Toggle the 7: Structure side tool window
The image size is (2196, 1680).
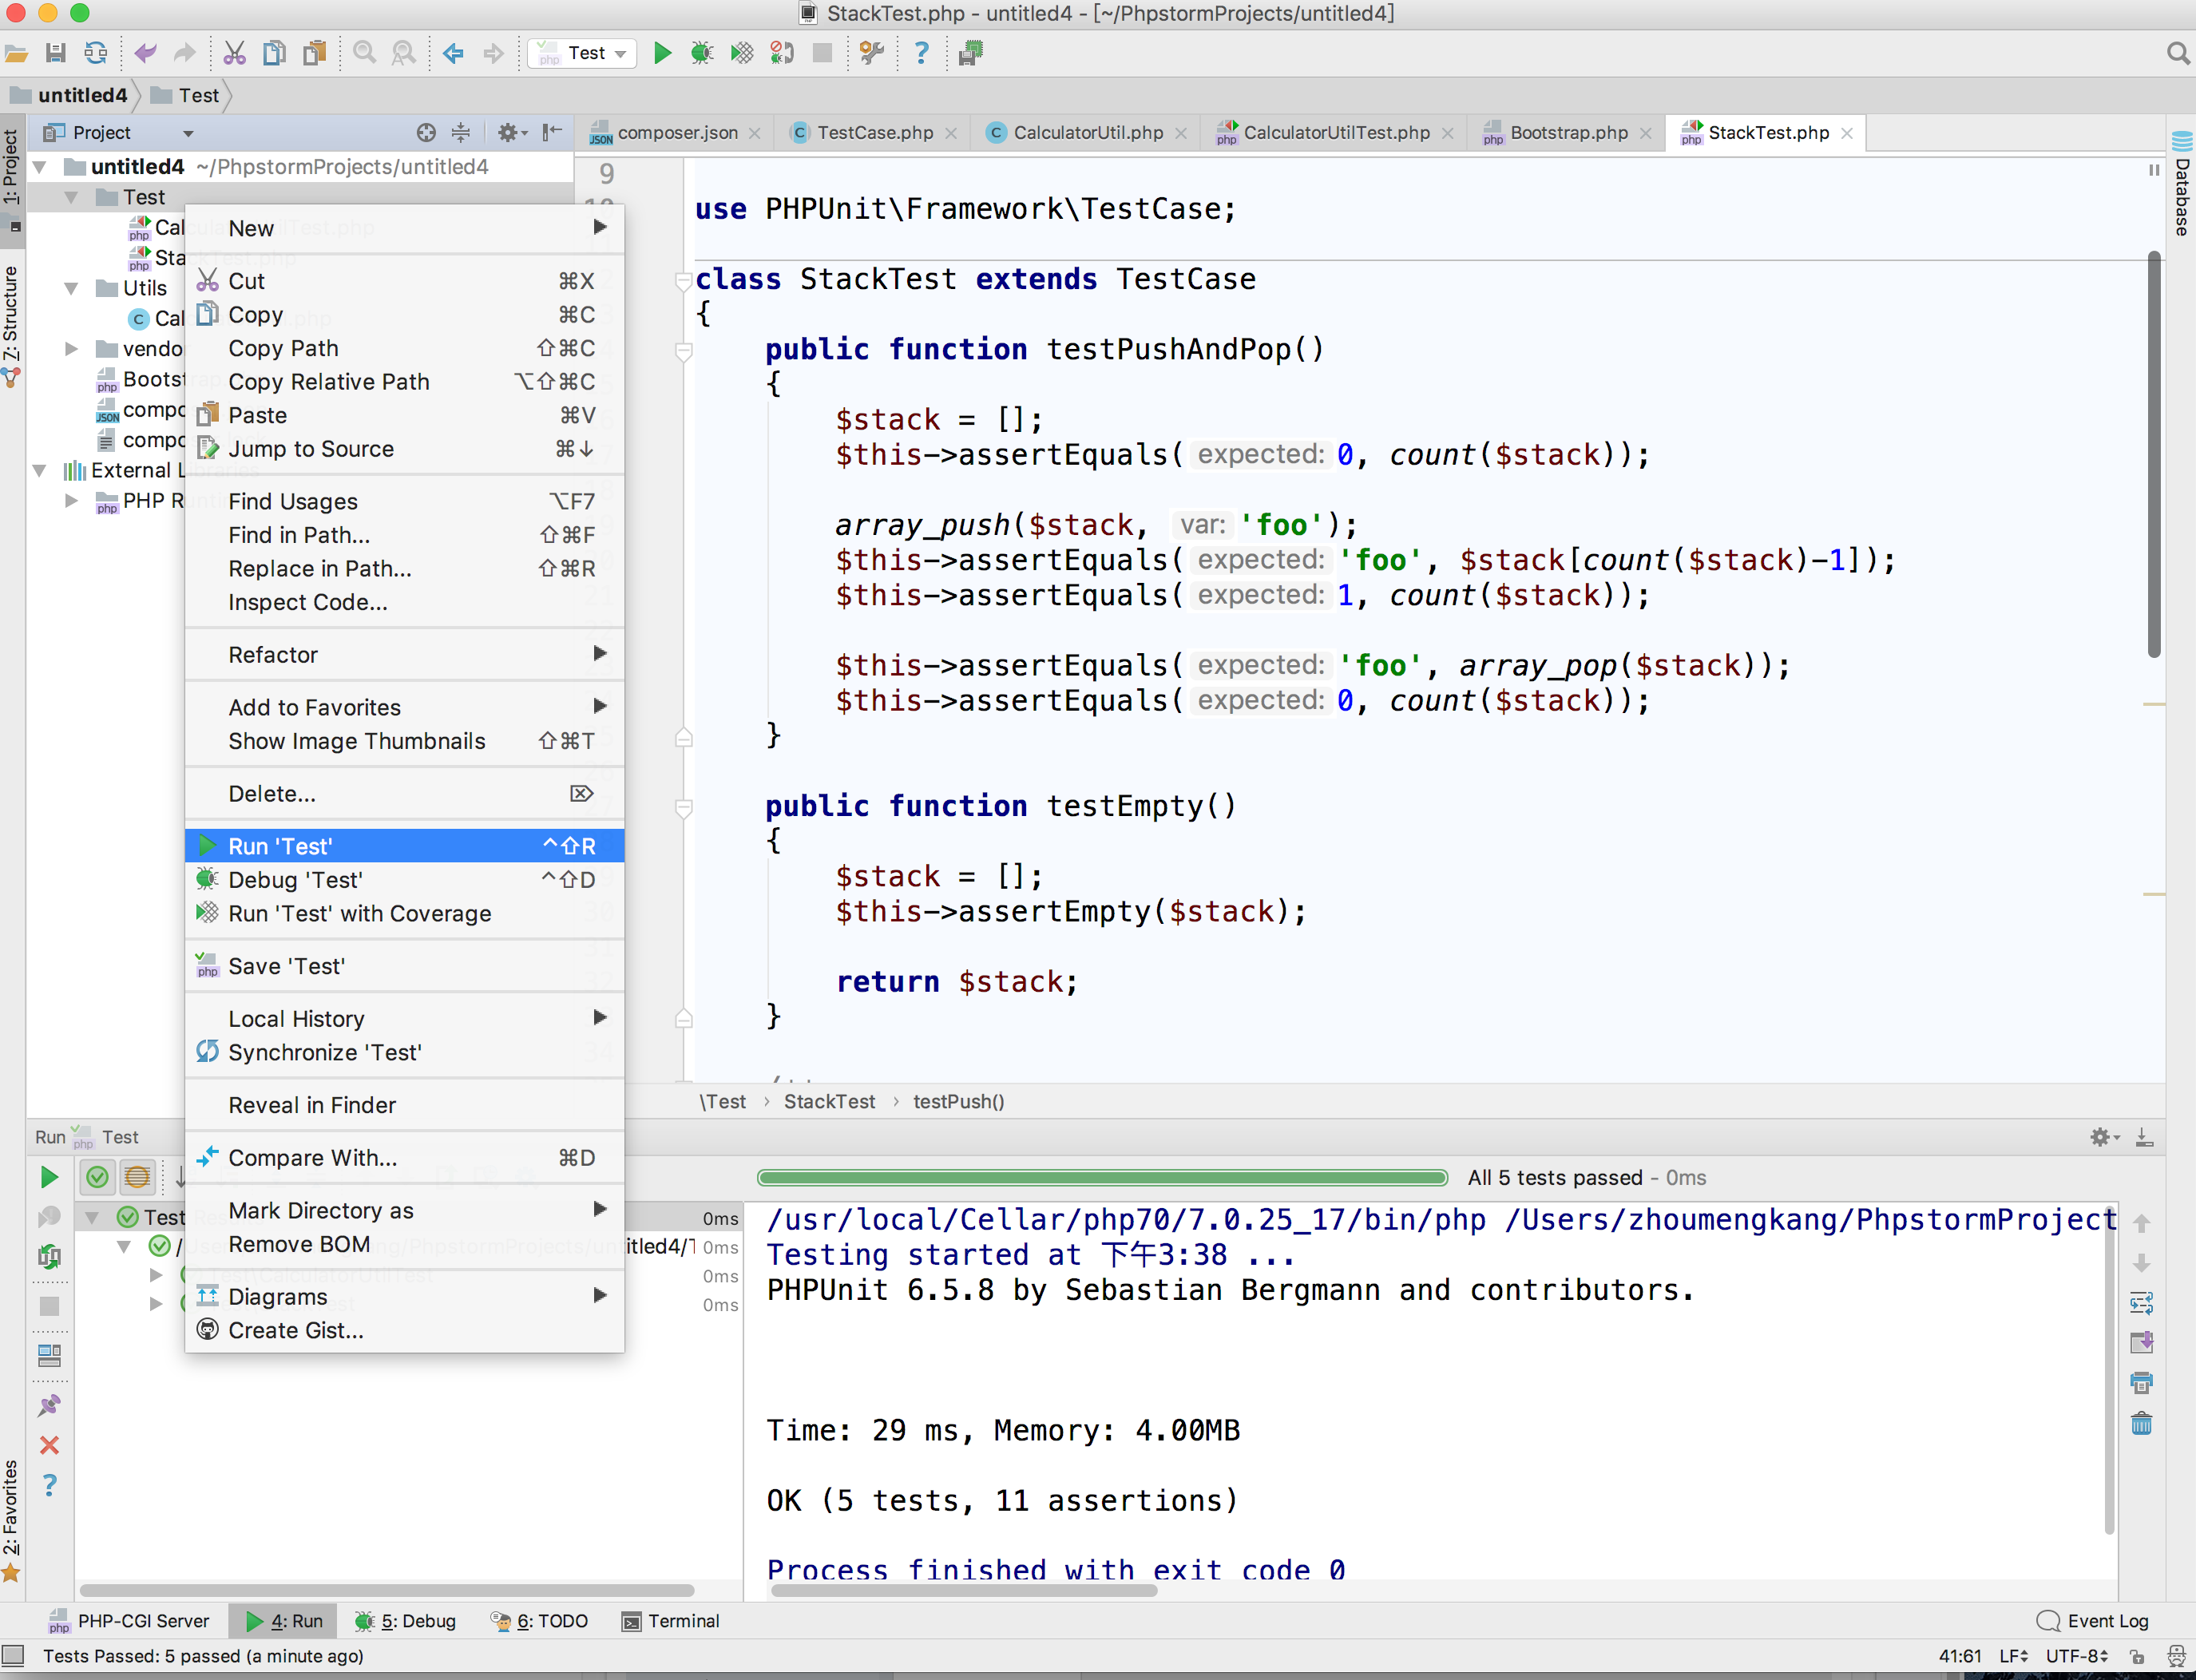(11, 327)
